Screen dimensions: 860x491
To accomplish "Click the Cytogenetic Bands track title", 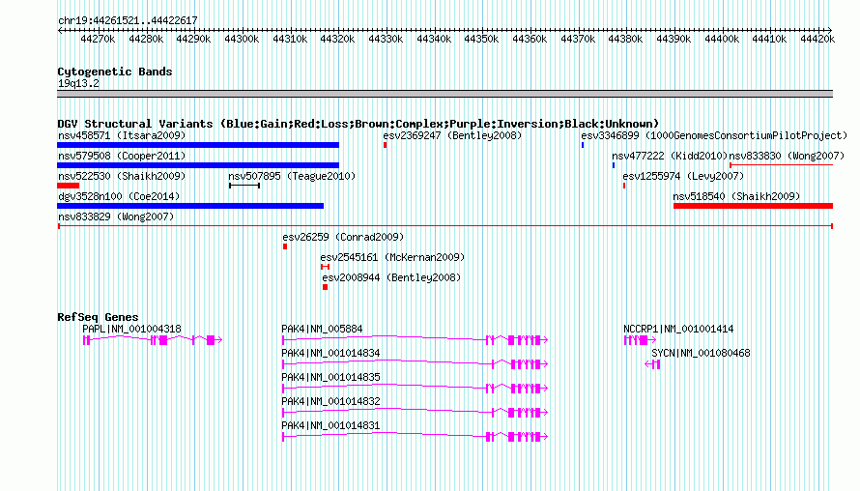I will [x=115, y=72].
